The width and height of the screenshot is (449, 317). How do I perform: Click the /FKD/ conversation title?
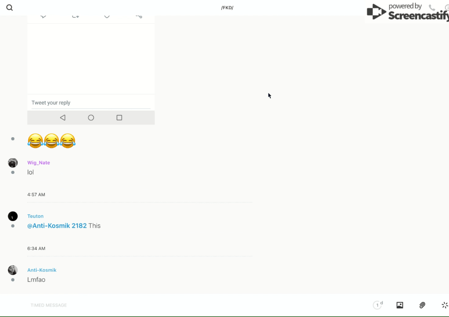[x=227, y=8]
